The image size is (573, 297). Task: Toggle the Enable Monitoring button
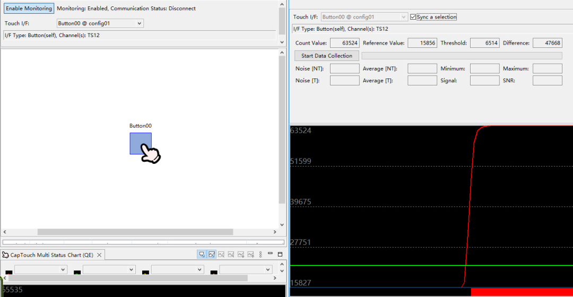[x=29, y=8]
